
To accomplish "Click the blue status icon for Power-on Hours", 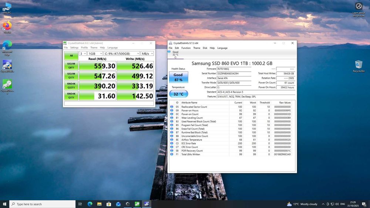I will point(172,110).
